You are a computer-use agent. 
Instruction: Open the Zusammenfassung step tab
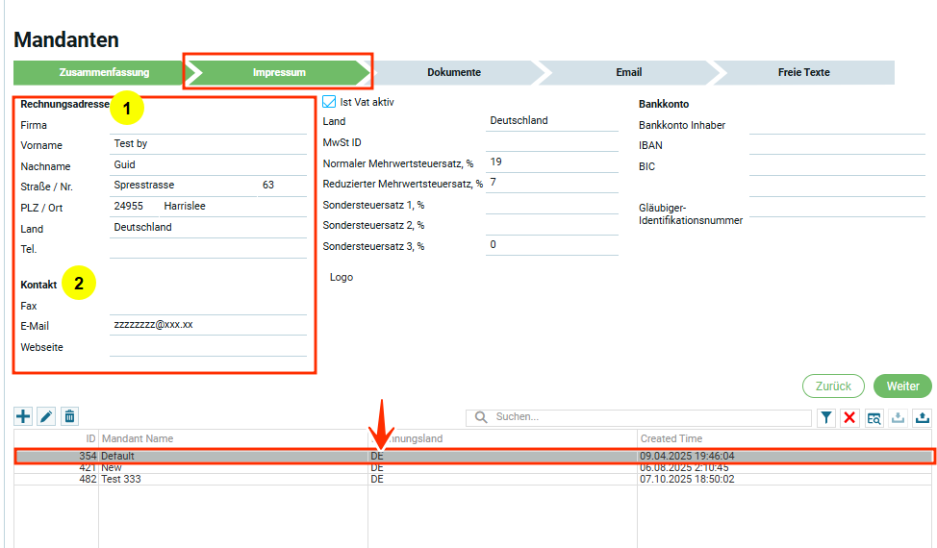point(96,73)
